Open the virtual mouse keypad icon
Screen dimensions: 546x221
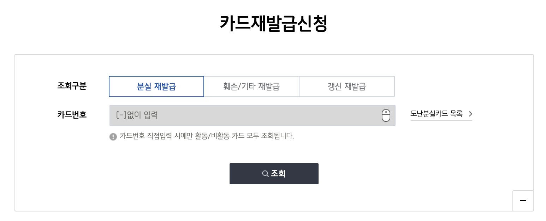pyautogui.click(x=386, y=115)
